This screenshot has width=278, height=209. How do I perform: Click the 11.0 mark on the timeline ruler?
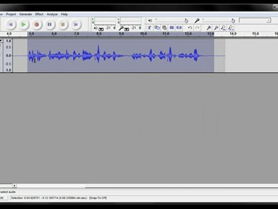click(x=166, y=34)
